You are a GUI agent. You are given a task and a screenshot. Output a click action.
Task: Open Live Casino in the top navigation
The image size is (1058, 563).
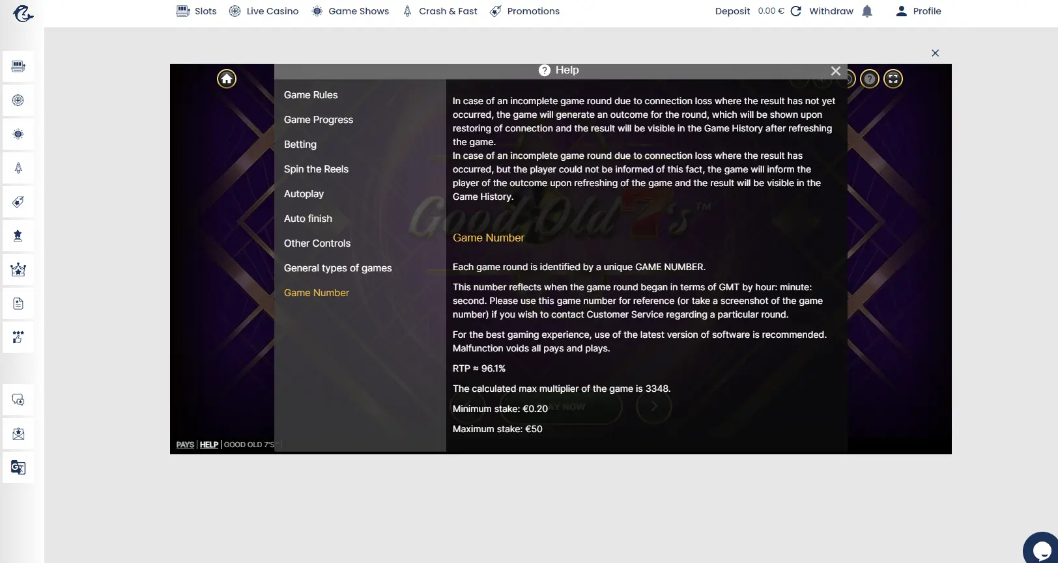click(x=264, y=11)
